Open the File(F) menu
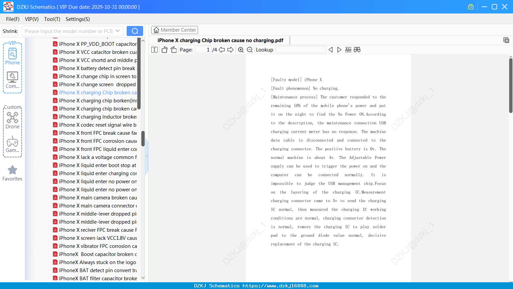The image size is (513, 289). coord(13,19)
